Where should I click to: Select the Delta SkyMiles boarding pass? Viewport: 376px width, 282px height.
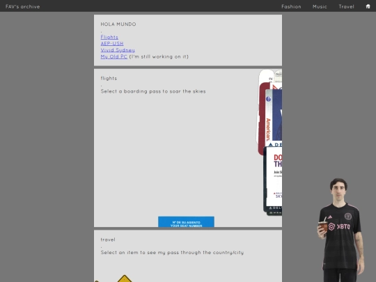click(x=273, y=180)
